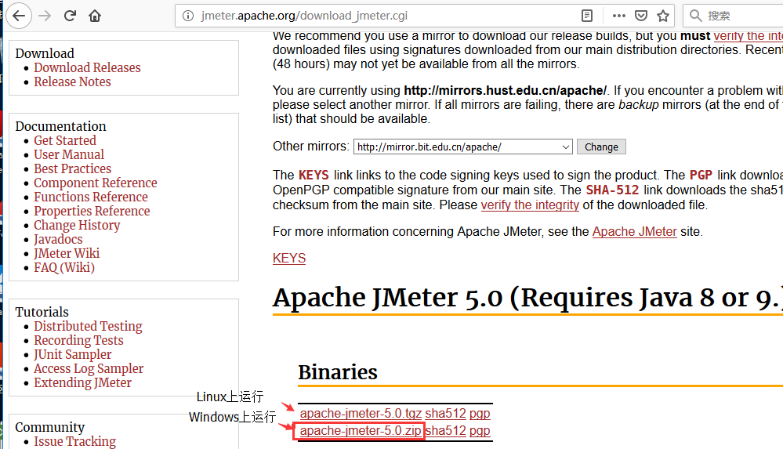Click the bold mirrors.hust.edu.cn URL text
The width and height of the screenshot is (783, 449).
coord(505,90)
